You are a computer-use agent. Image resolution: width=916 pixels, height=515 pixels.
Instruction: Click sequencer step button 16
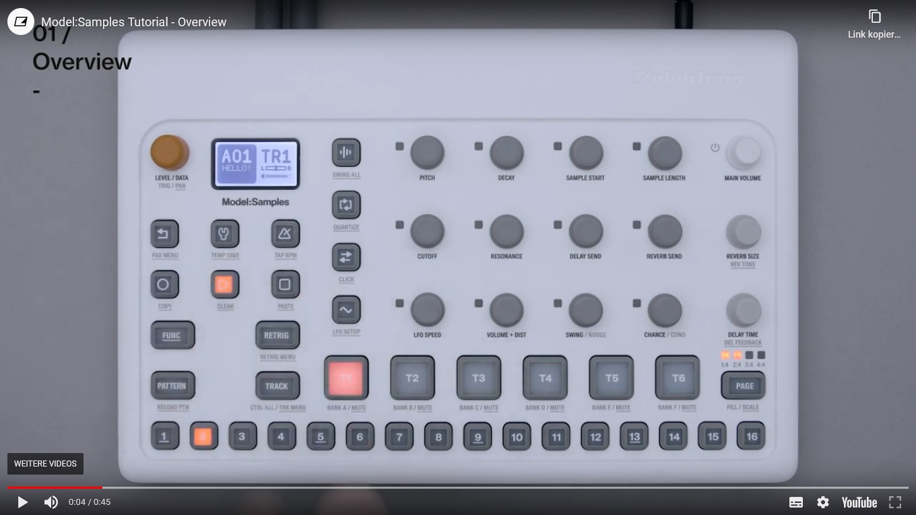752,436
